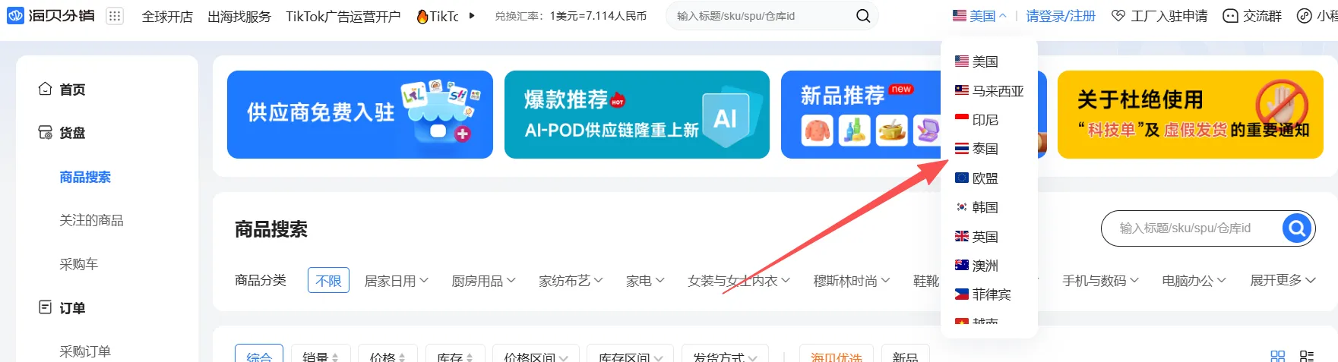
Task: Click the 货盘 sidebar icon
Action: click(x=45, y=132)
